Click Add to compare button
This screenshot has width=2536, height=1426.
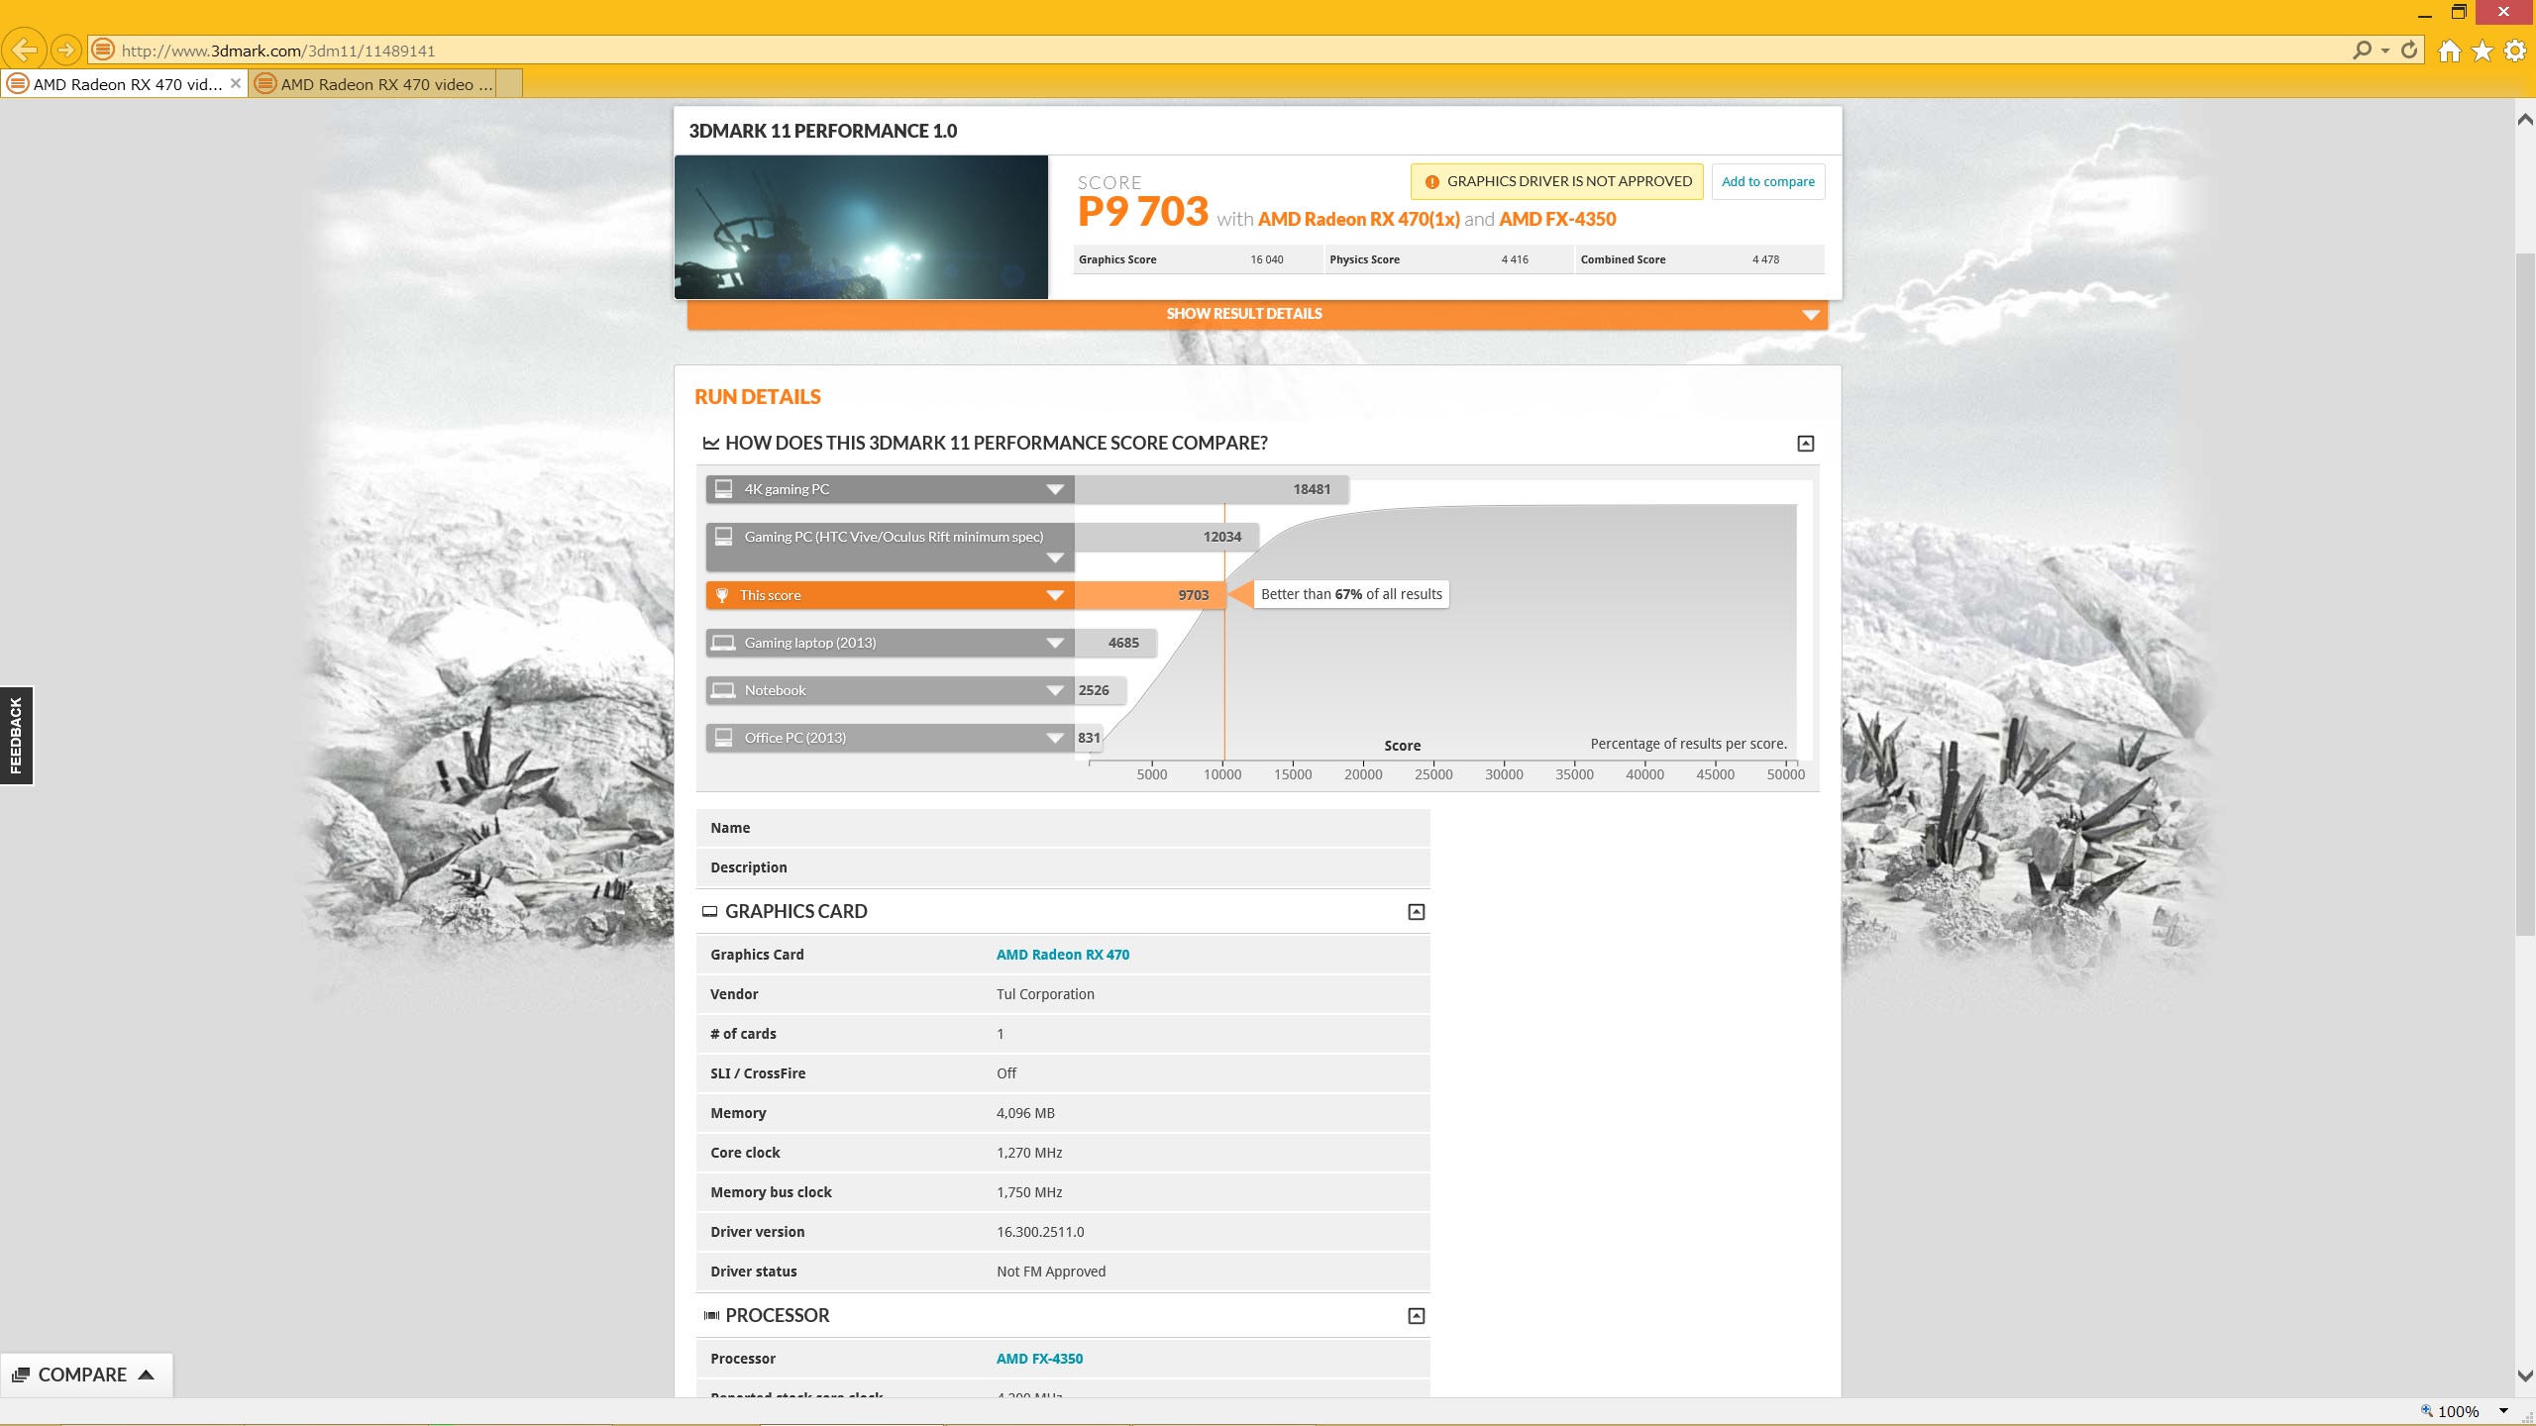click(x=1768, y=181)
